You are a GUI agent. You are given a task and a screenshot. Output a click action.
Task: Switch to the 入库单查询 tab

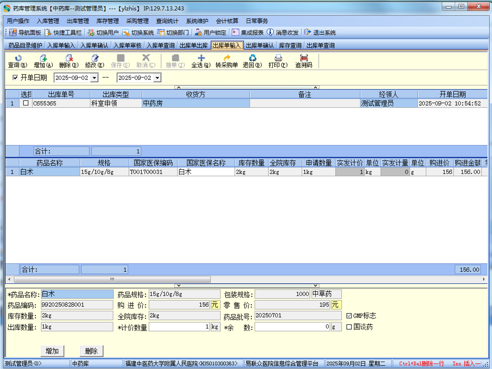(x=161, y=45)
